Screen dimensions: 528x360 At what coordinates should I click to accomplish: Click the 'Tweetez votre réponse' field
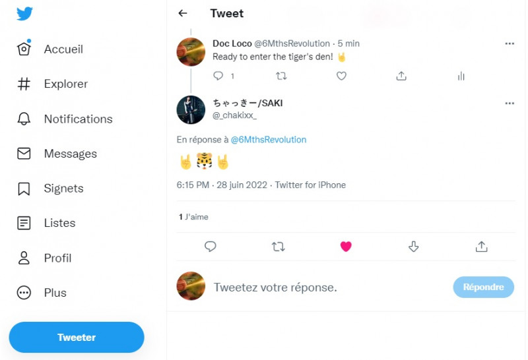[317, 287]
